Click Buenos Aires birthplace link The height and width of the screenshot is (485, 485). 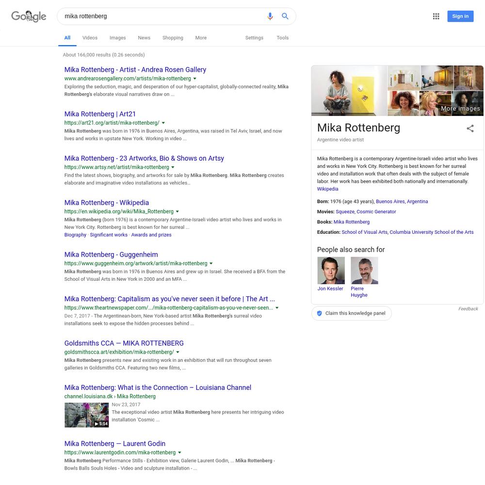click(x=390, y=201)
